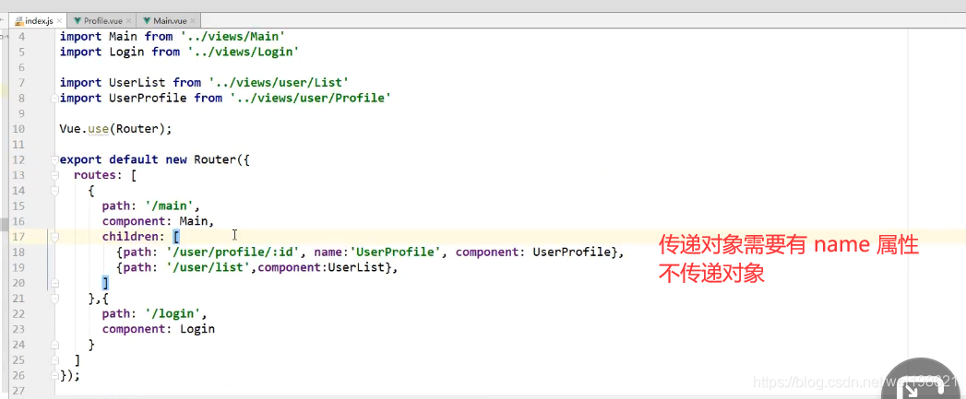Click the 'export default new Router({' line
This screenshot has height=399, width=966.
(154, 159)
